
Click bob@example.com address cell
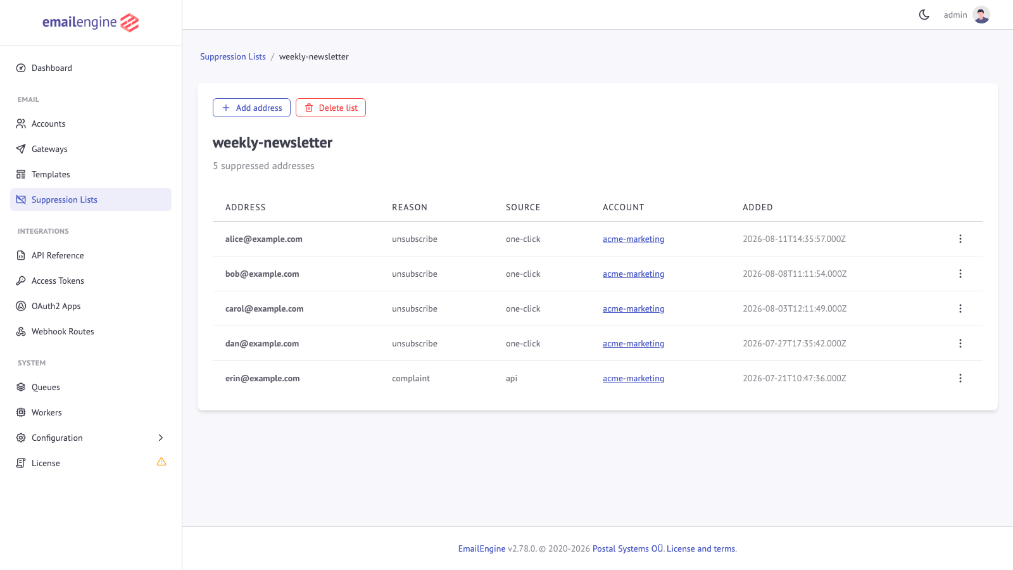[x=262, y=274]
